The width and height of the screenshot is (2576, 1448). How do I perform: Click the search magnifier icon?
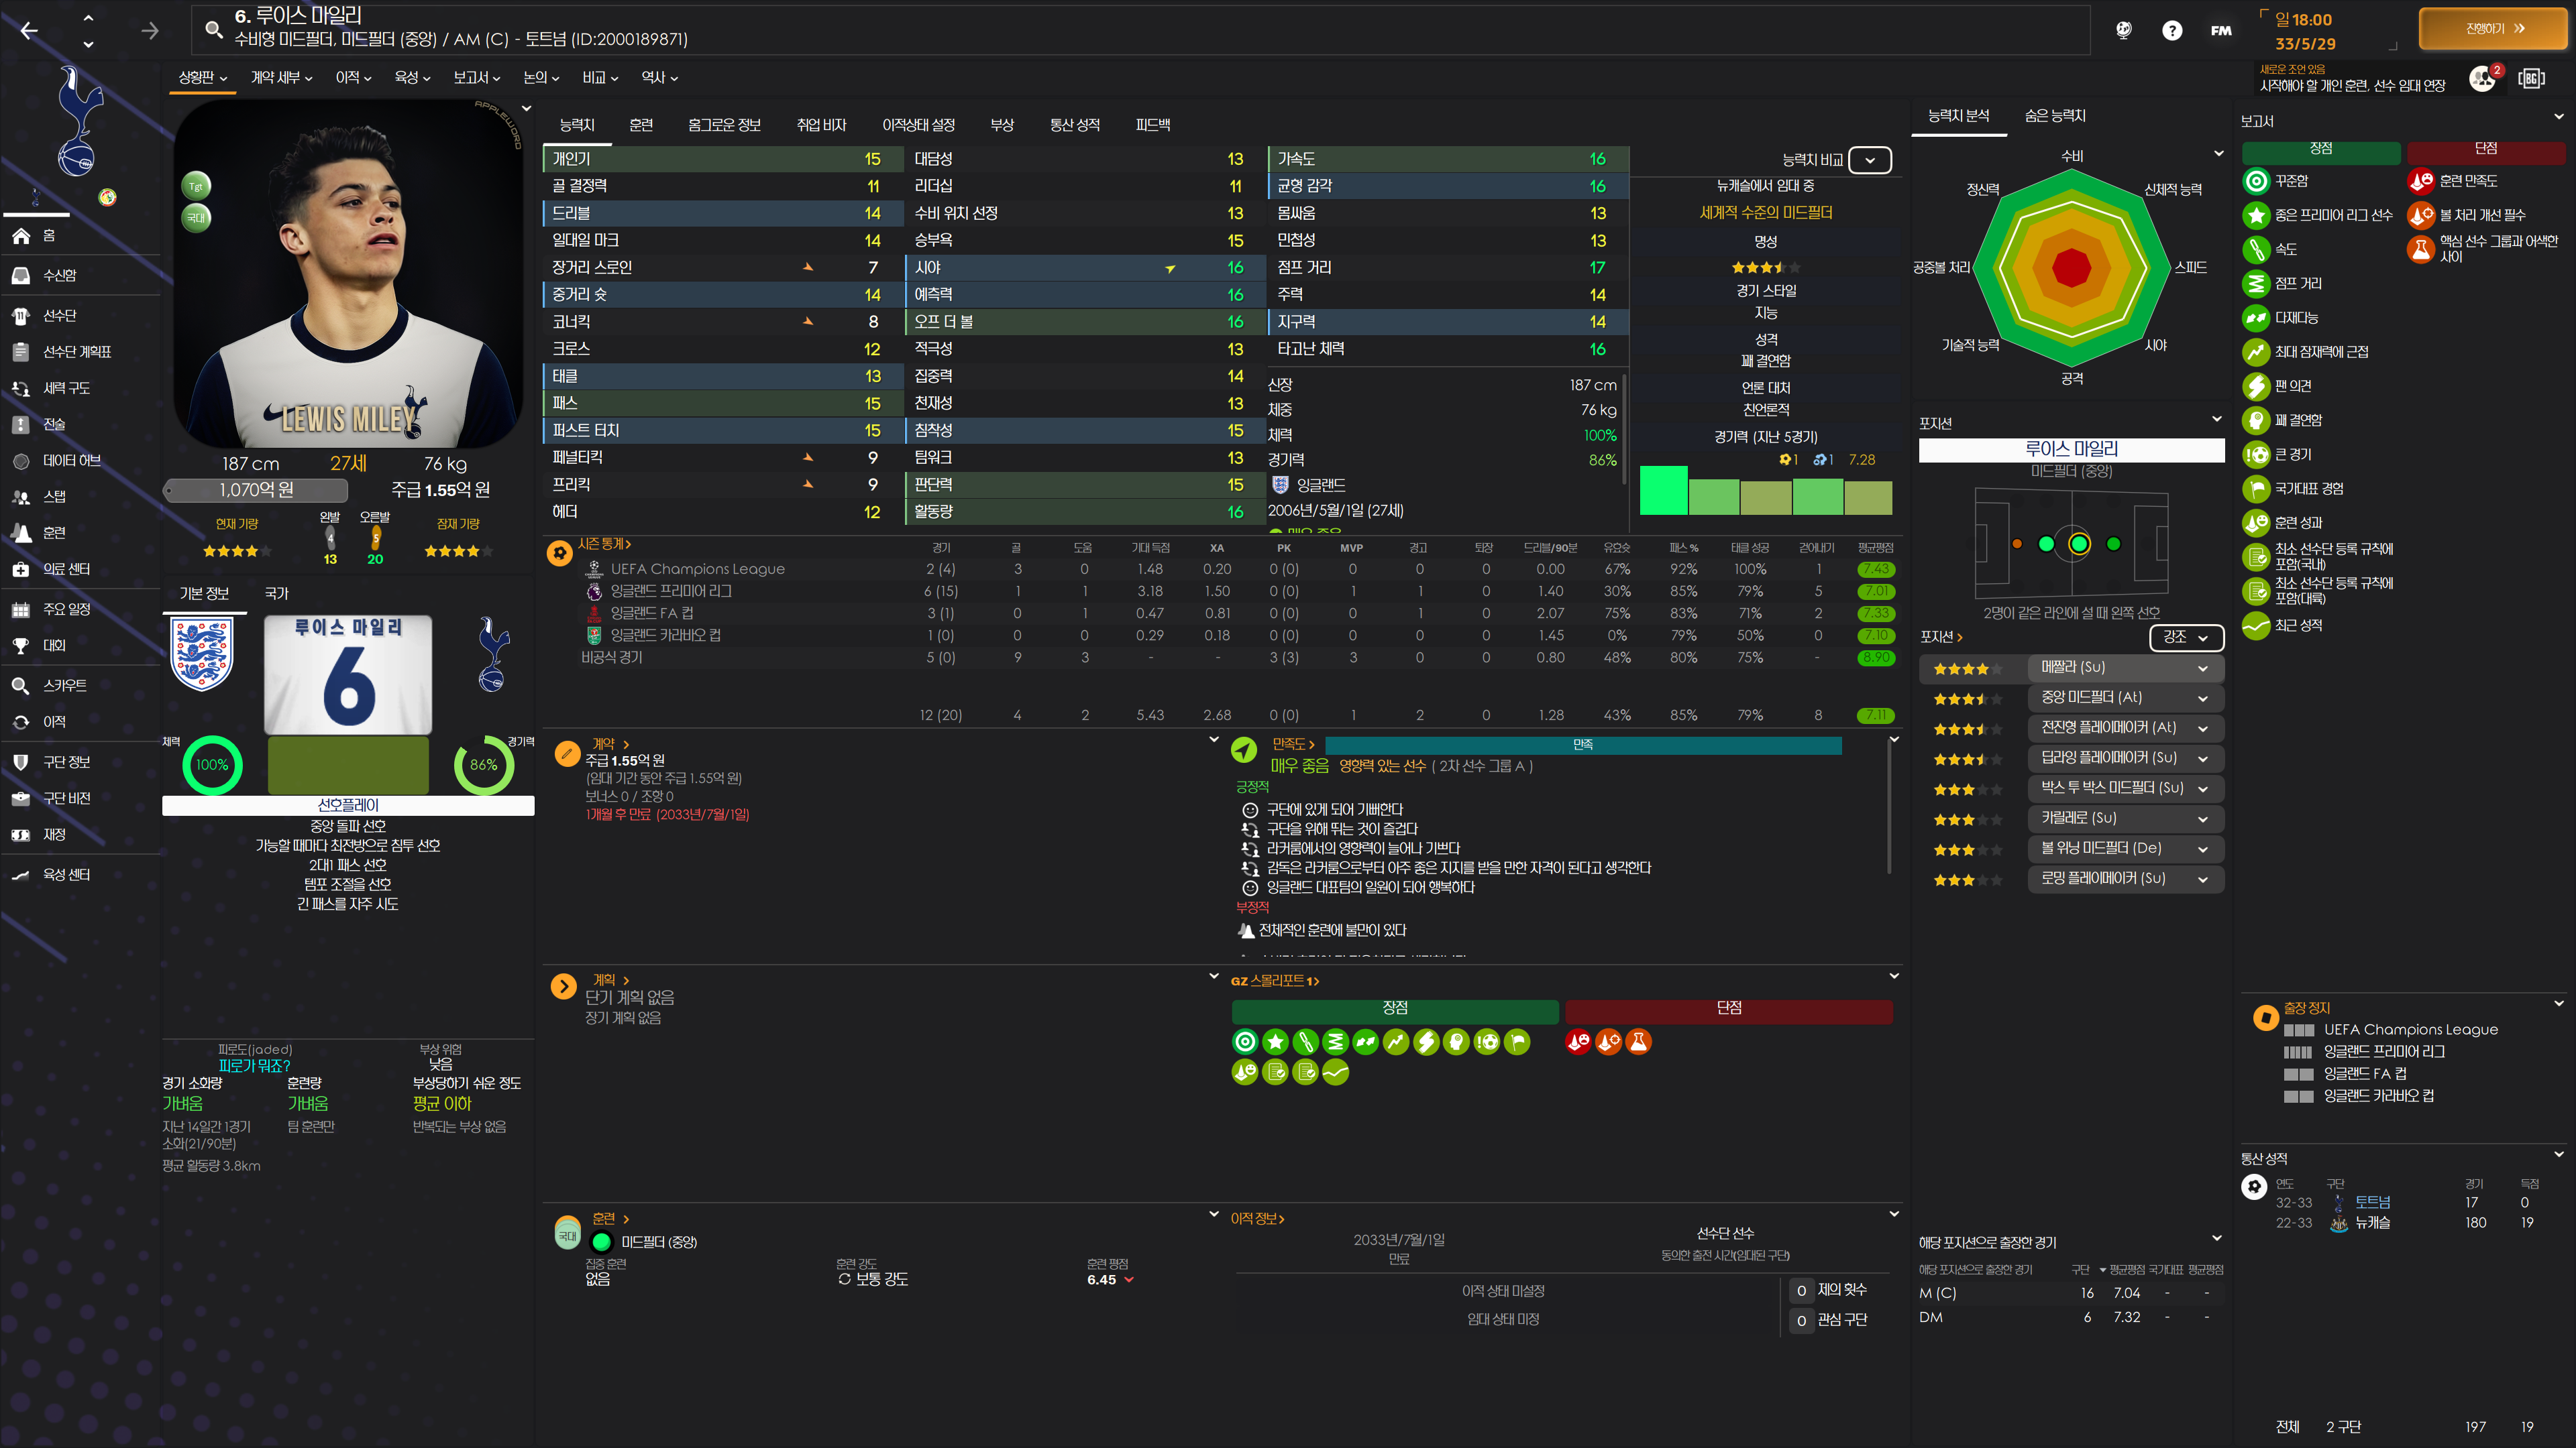click(213, 30)
